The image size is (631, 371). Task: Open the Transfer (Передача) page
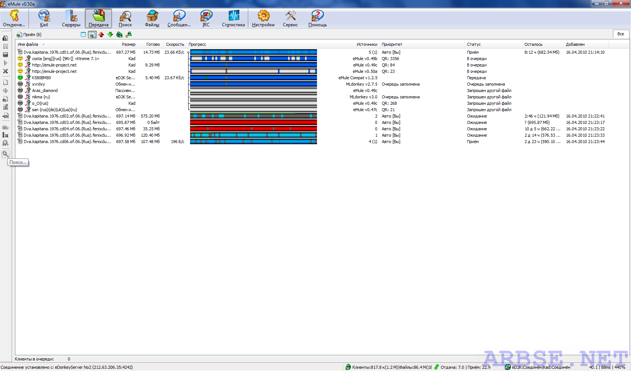point(98,18)
